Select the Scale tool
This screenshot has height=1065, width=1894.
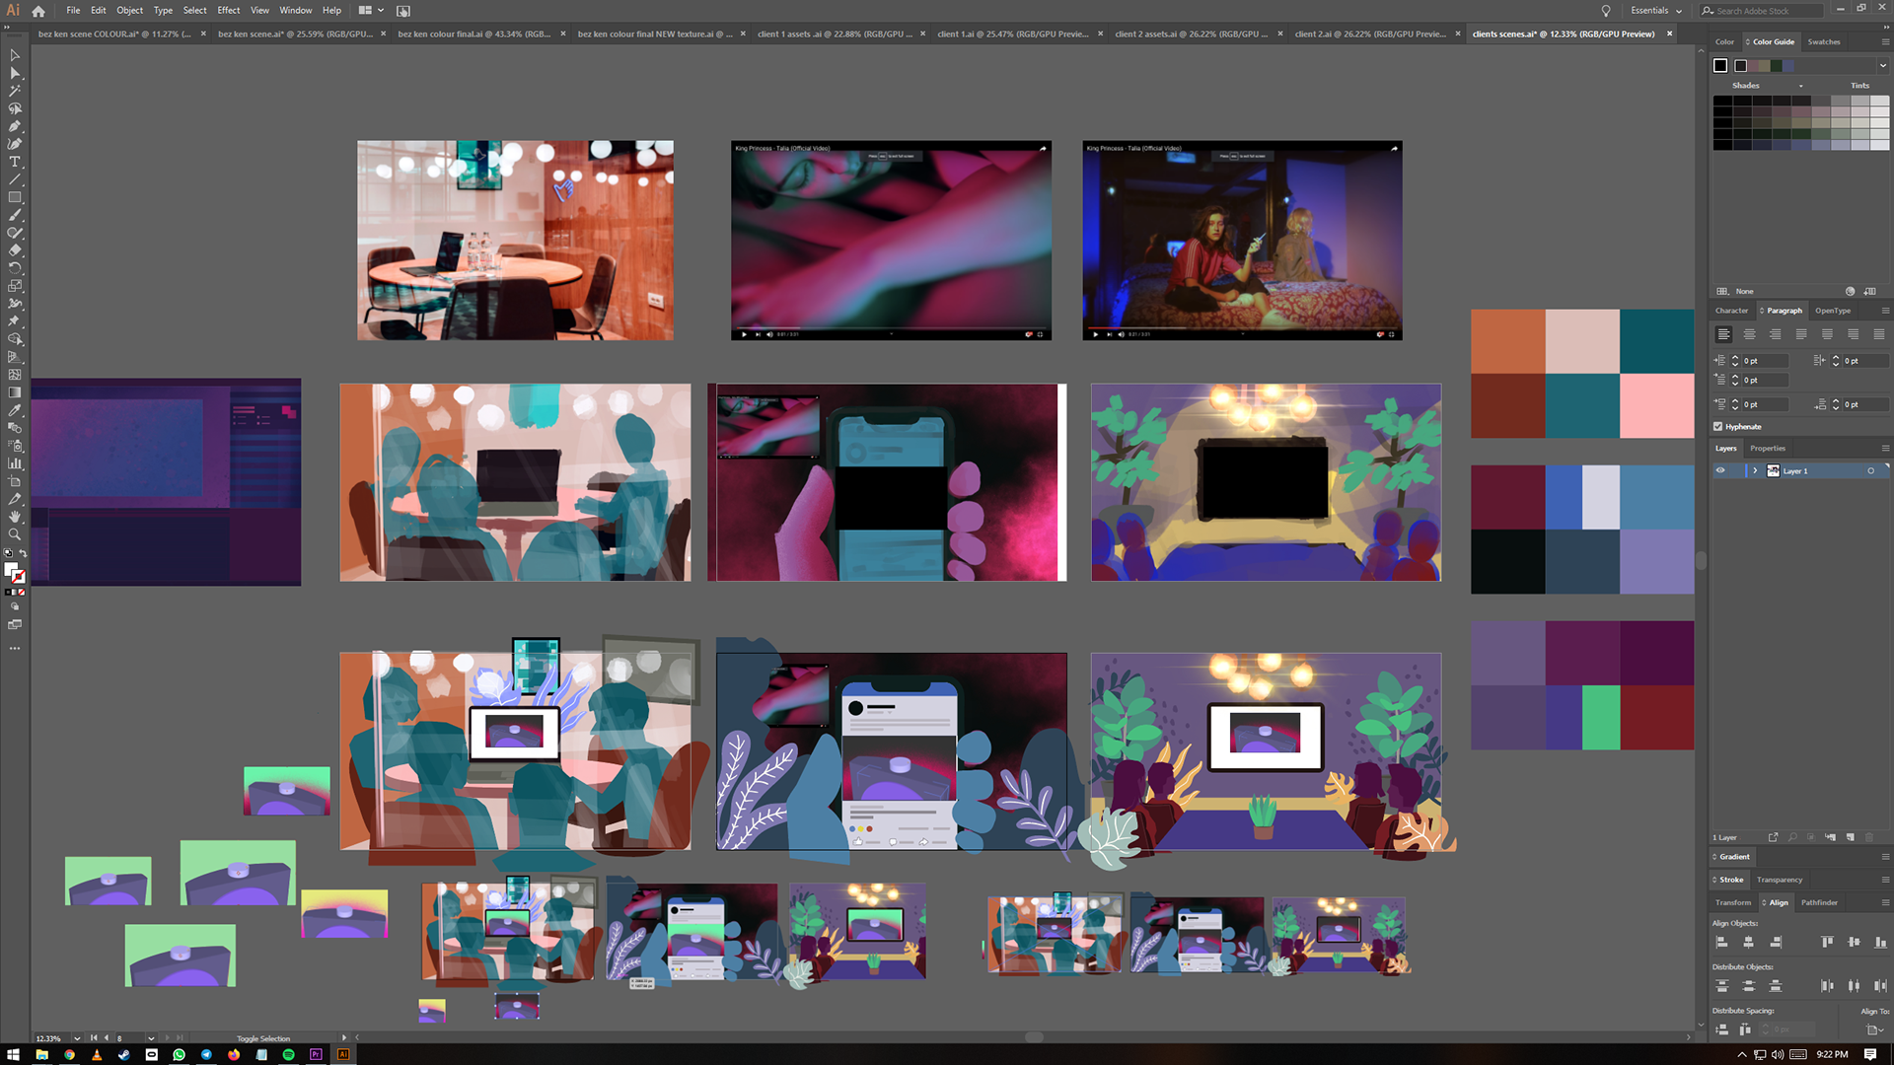[15, 286]
